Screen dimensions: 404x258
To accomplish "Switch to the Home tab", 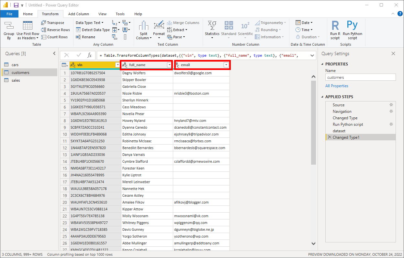I will click(28, 14).
